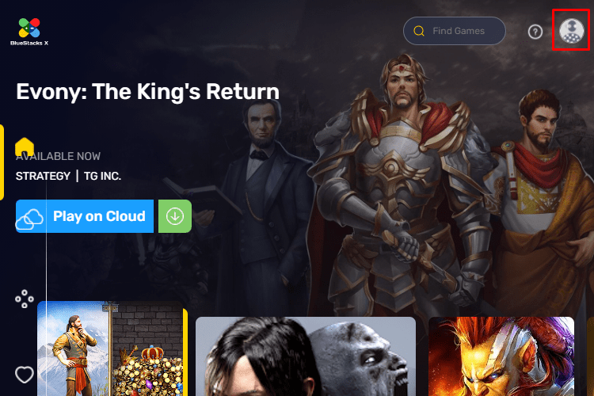Image resolution: width=594 pixels, height=396 pixels.
Task: Focus the Find Games search field
Action: click(x=455, y=31)
